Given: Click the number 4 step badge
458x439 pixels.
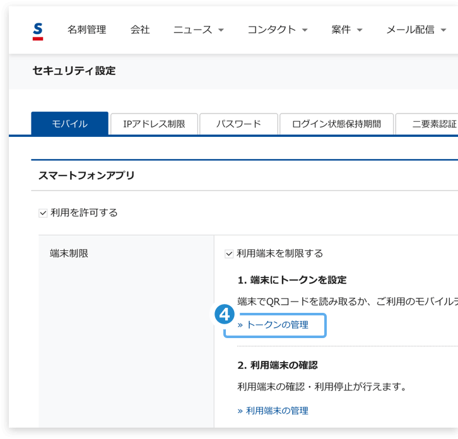Looking at the screenshot, I should click(x=225, y=315).
